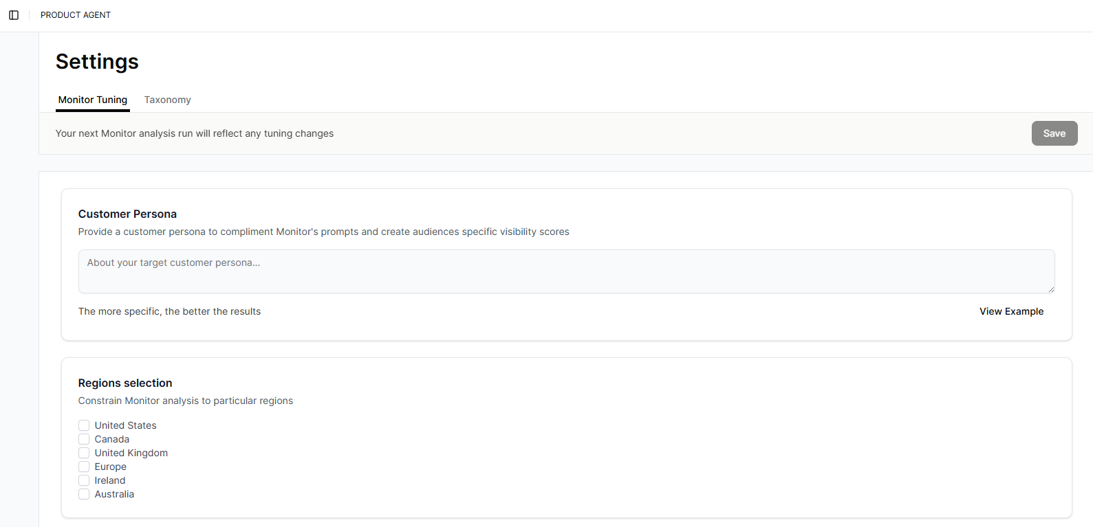Click the Customer Persona section title

click(x=127, y=214)
